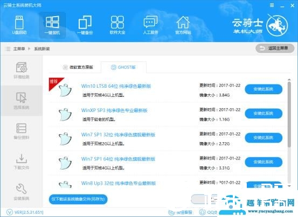Open 人工服务 chat support

[x=150, y=25]
